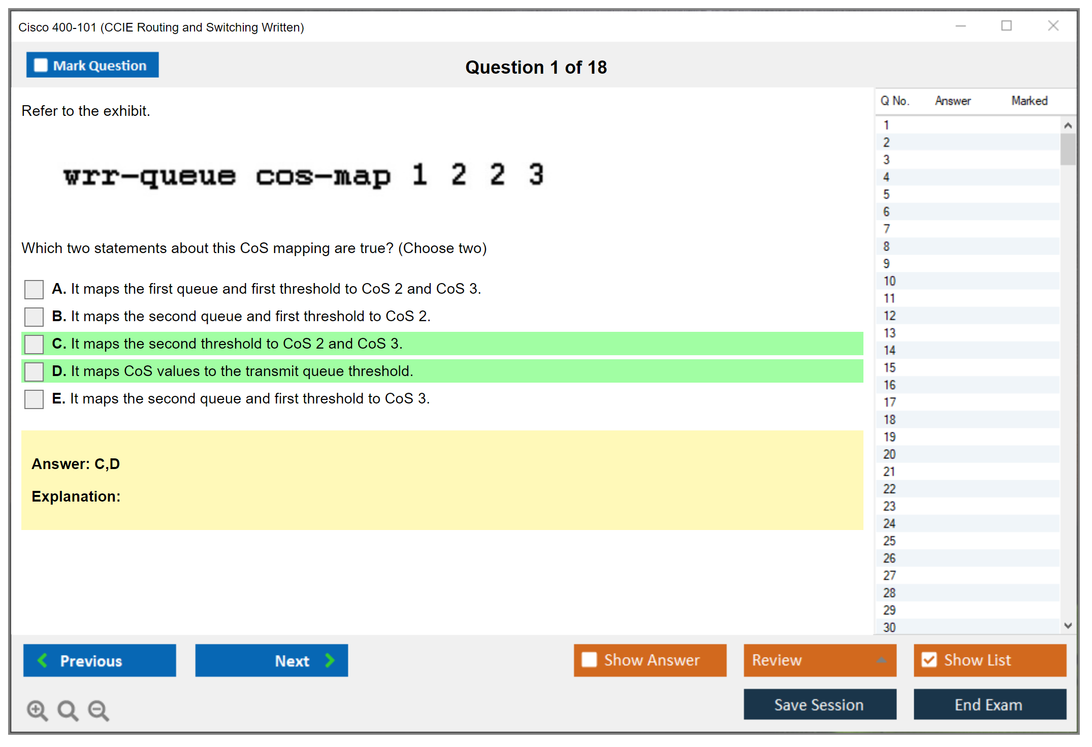Viewport: 1092px width, 747px height.
Task: Jump to question 18 in list
Action: pos(889,419)
